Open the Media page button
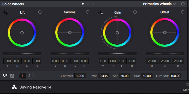The height and width of the screenshot is (94, 189). coord(187,87)
